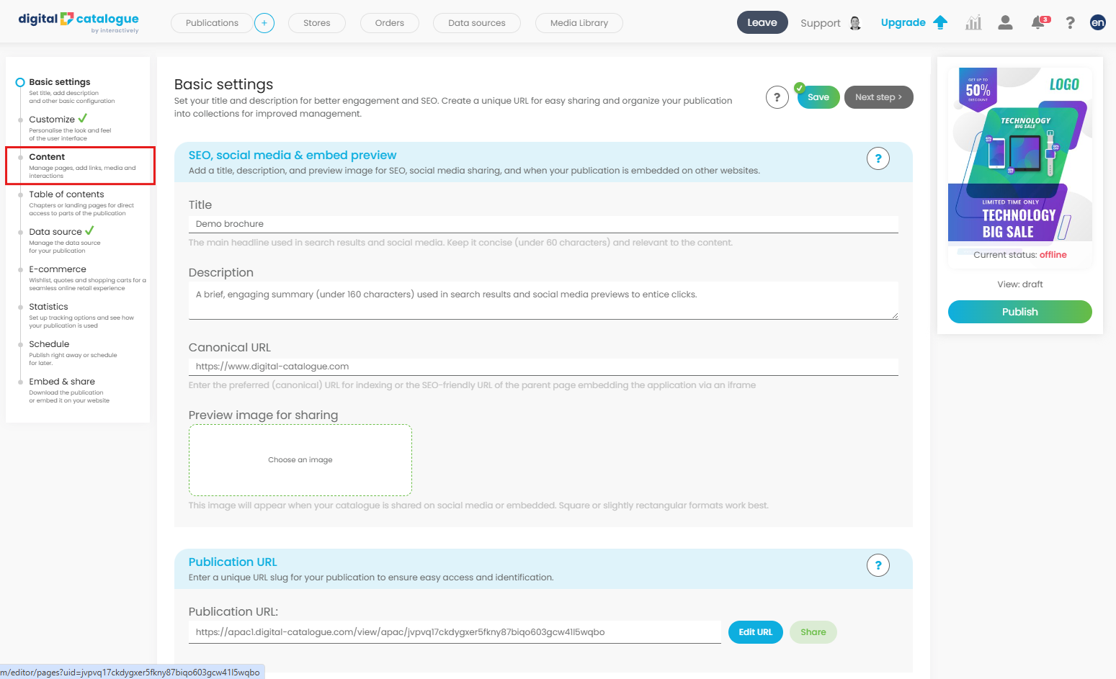This screenshot has height=679, width=1116.
Task: Click the Title input field
Action: pyautogui.click(x=543, y=224)
